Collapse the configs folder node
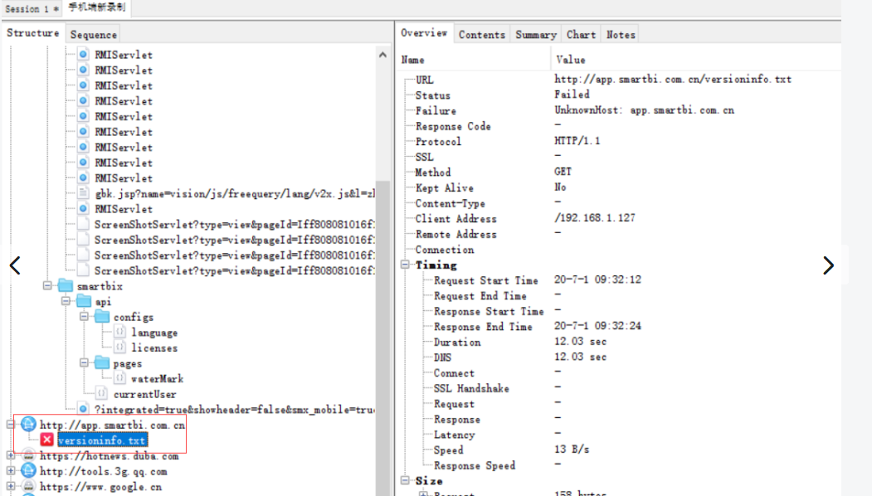The image size is (872, 496). click(x=84, y=316)
